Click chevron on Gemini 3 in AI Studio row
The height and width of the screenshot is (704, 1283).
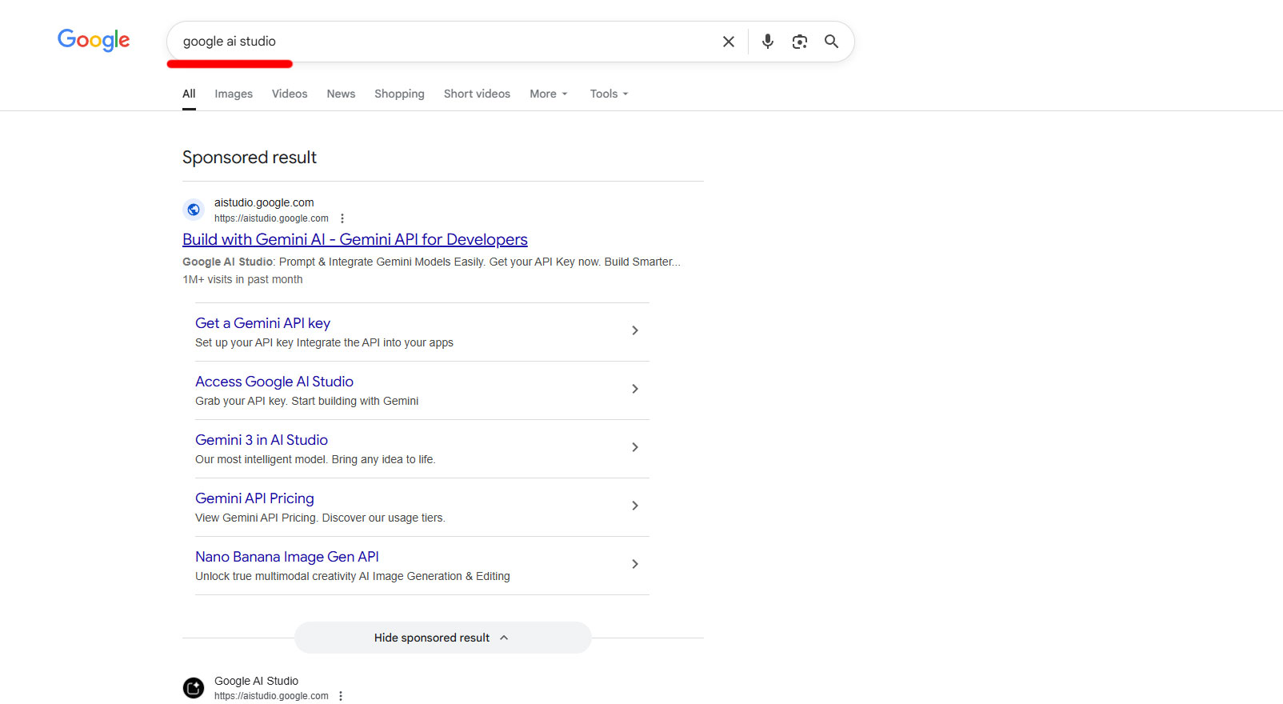coord(635,447)
